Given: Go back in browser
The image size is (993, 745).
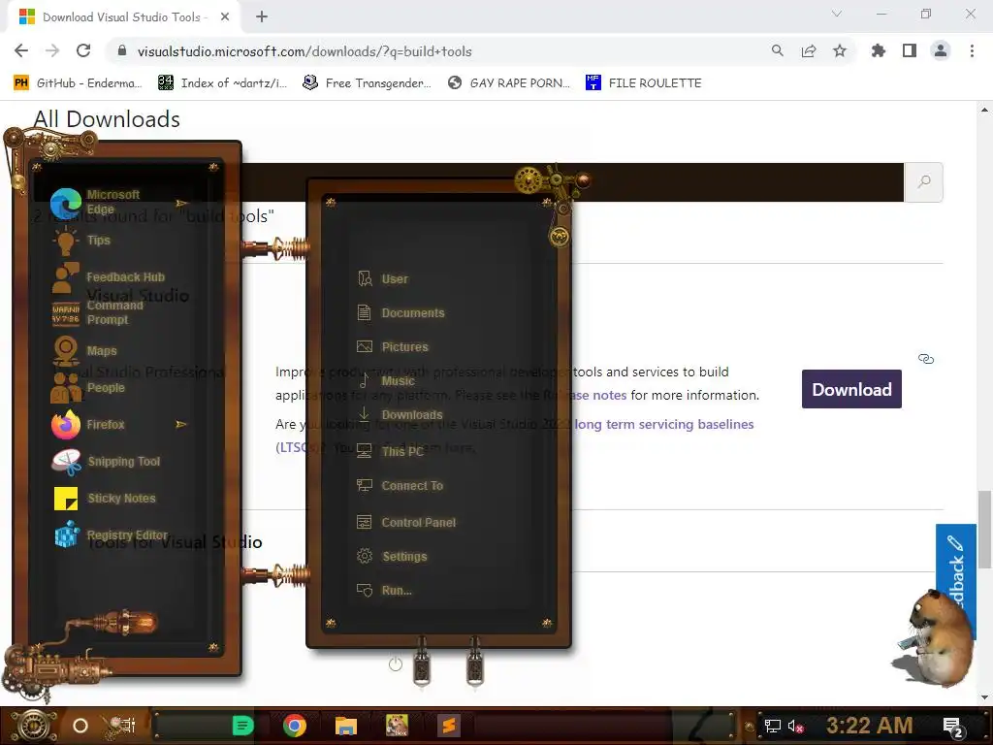Looking at the screenshot, I should (21, 50).
